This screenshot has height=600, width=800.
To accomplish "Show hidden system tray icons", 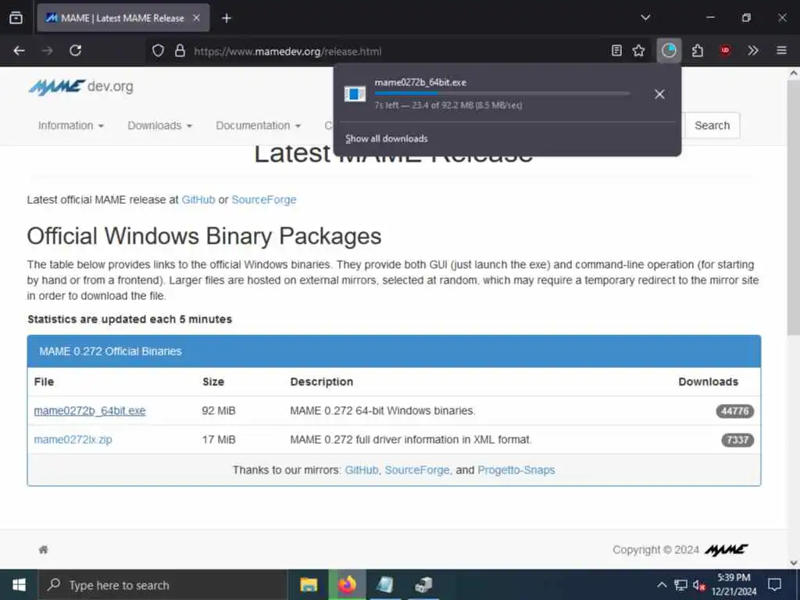I will 661,585.
